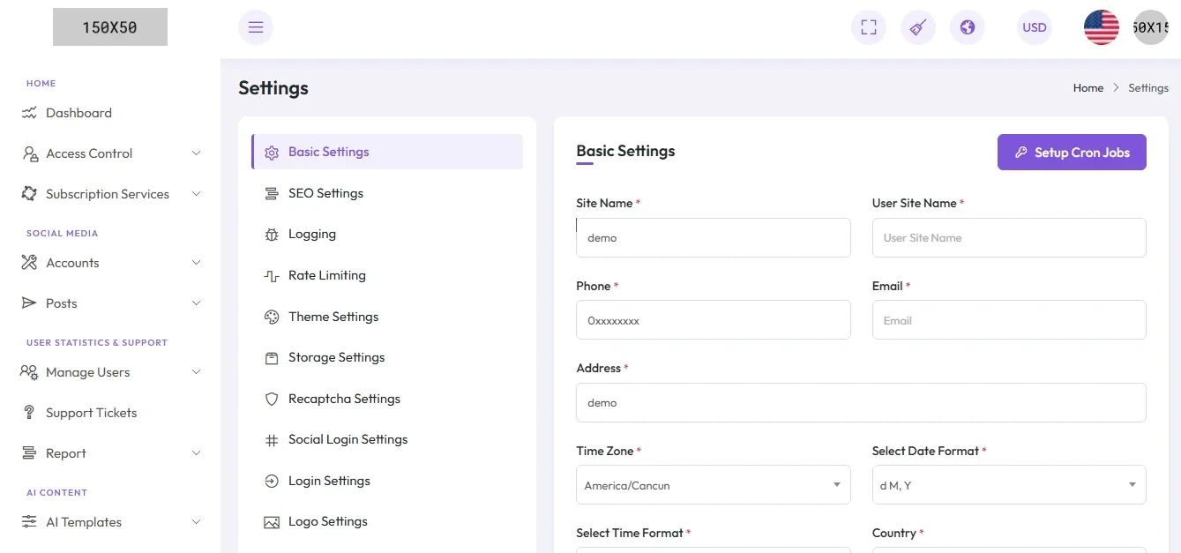Screen dimensions: 1181x553
Task: Click the Rate Limiting pulse icon
Action: 272,276
